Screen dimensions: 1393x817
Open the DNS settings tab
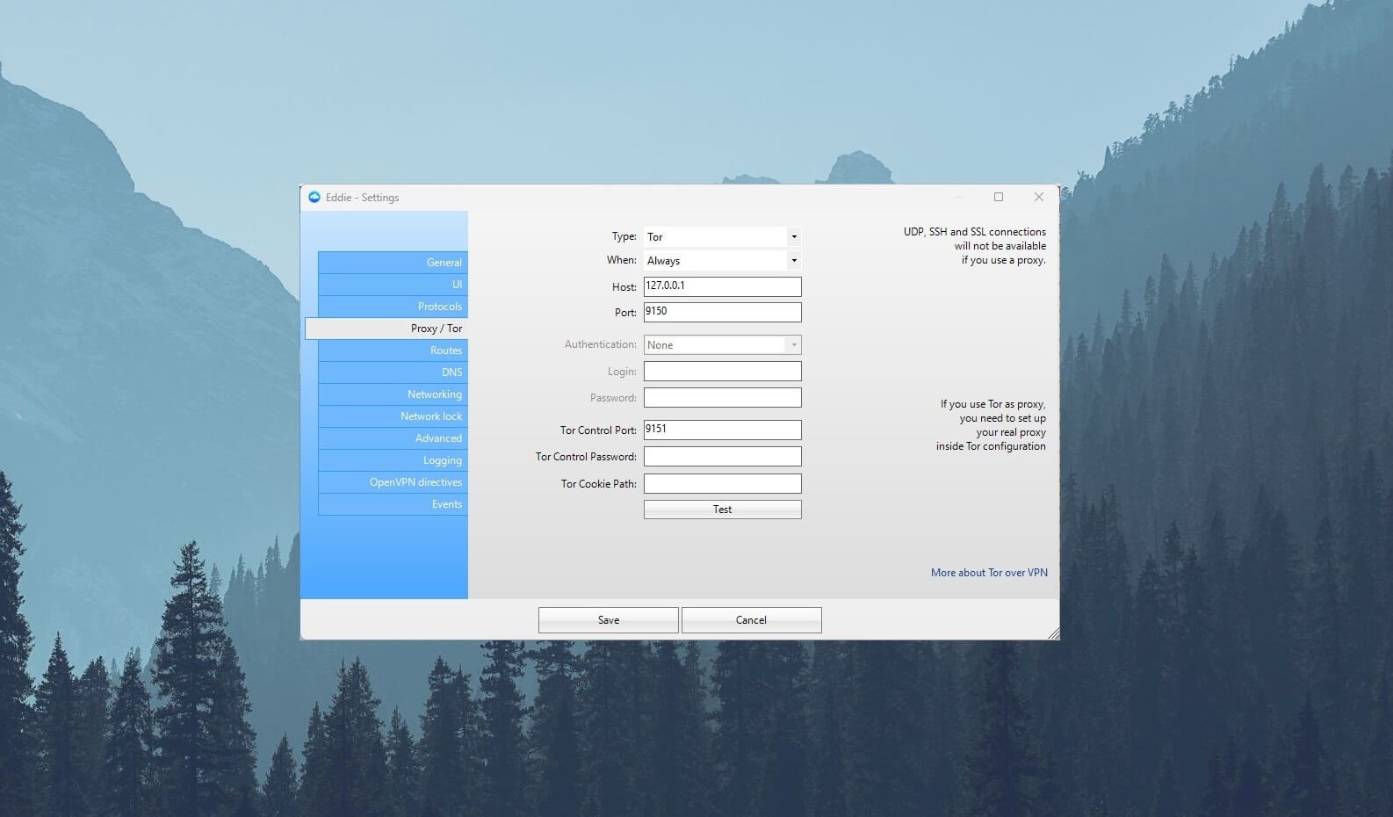pos(393,372)
